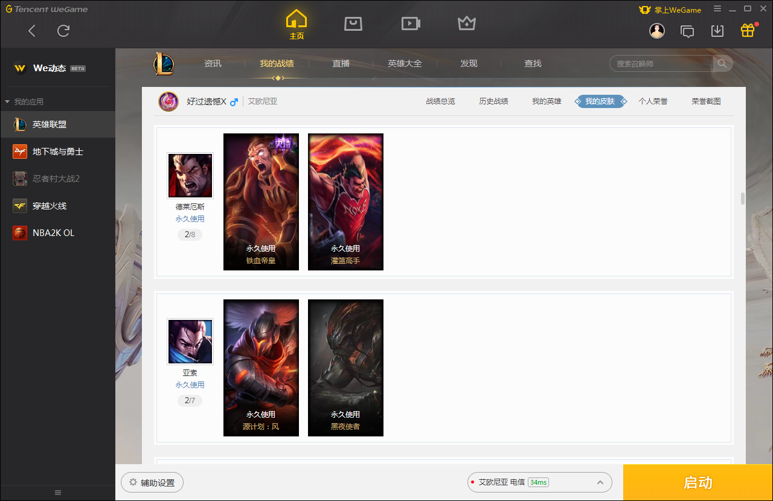Click the summoner search magnifier icon

click(722, 63)
